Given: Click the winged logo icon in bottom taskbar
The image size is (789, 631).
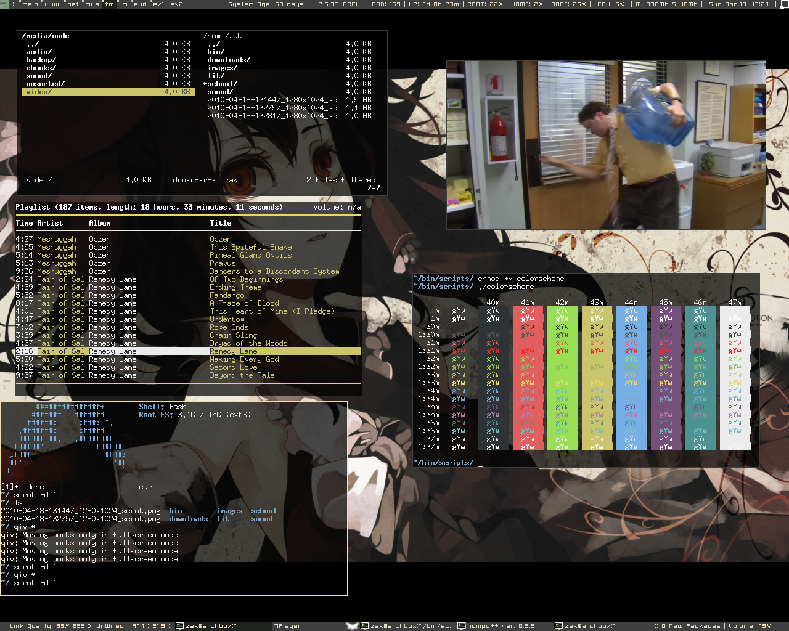Looking at the screenshot, I should [x=352, y=626].
